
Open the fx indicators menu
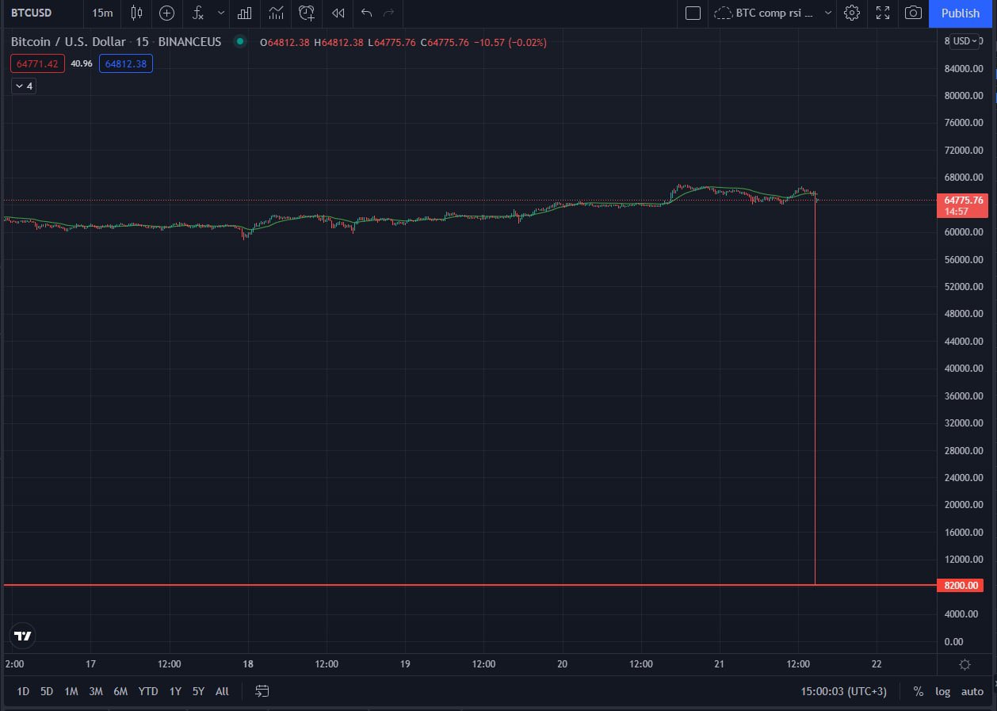click(x=199, y=13)
